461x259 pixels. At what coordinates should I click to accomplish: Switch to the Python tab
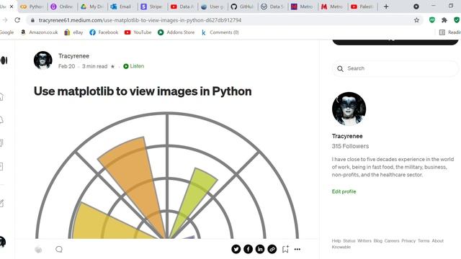click(32, 6)
